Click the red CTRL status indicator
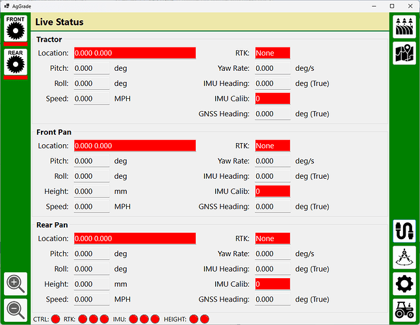The width and height of the screenshot is (420, 325). click(55, 318)
